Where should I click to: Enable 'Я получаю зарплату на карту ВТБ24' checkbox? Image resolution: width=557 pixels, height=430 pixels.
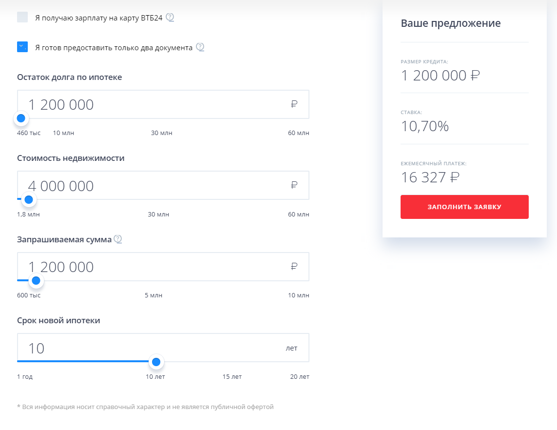(x=22, y=18)
